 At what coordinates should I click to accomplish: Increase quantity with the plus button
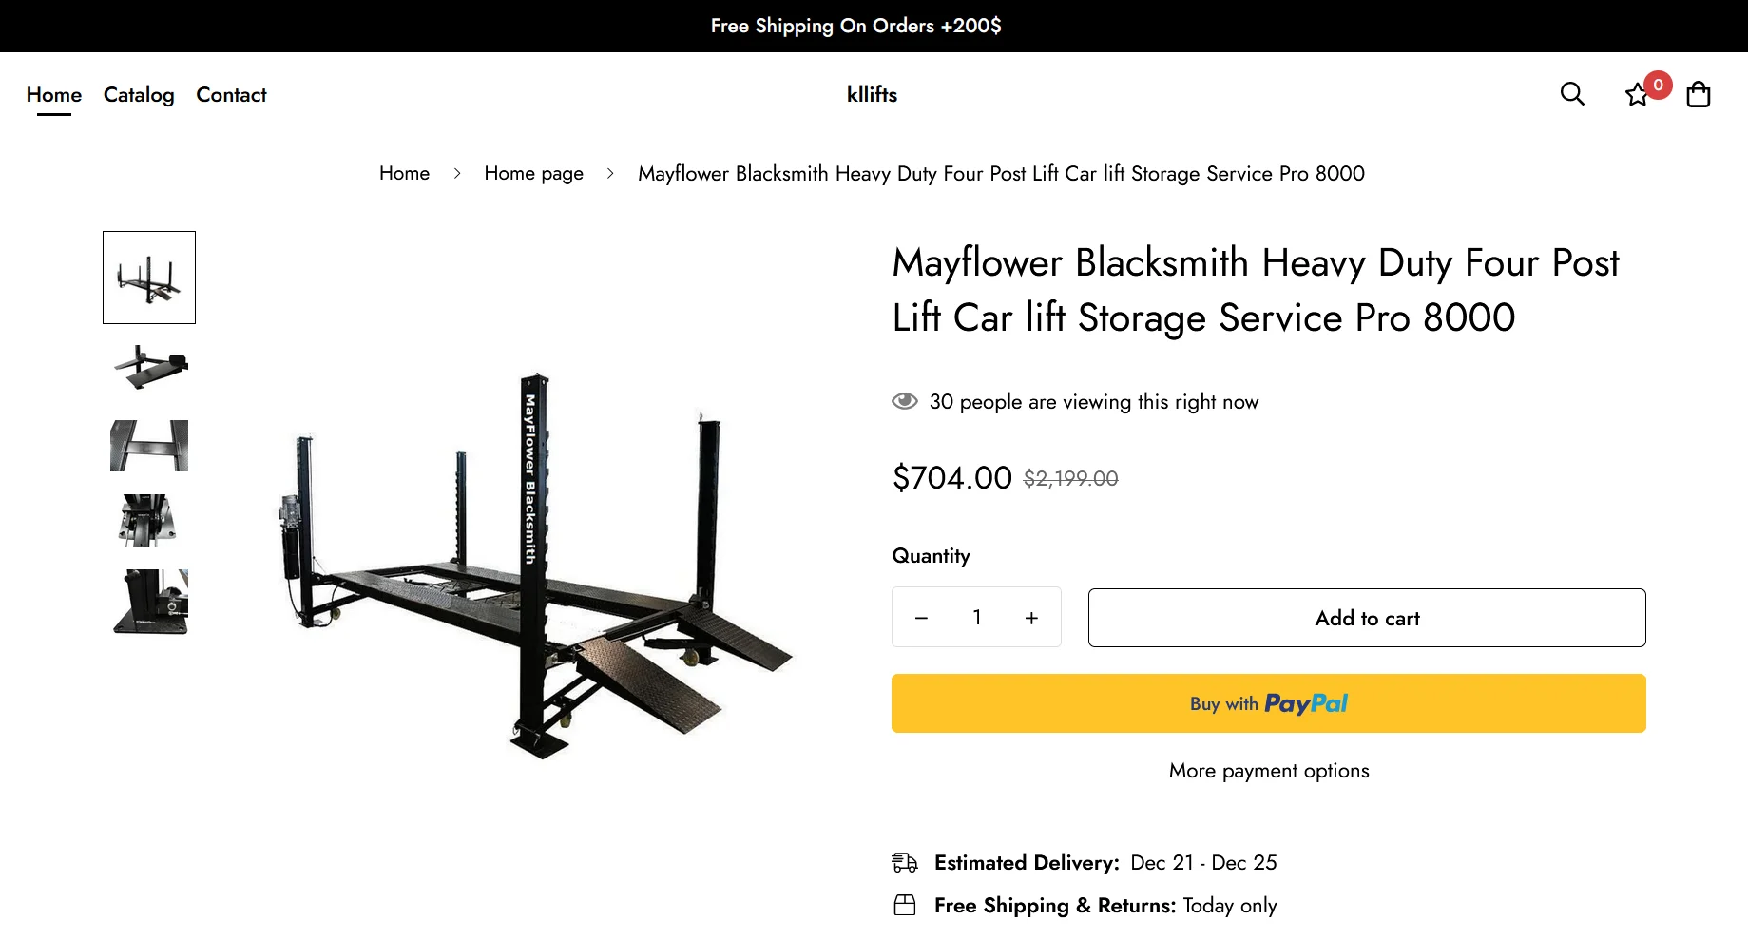(1031, 618)
